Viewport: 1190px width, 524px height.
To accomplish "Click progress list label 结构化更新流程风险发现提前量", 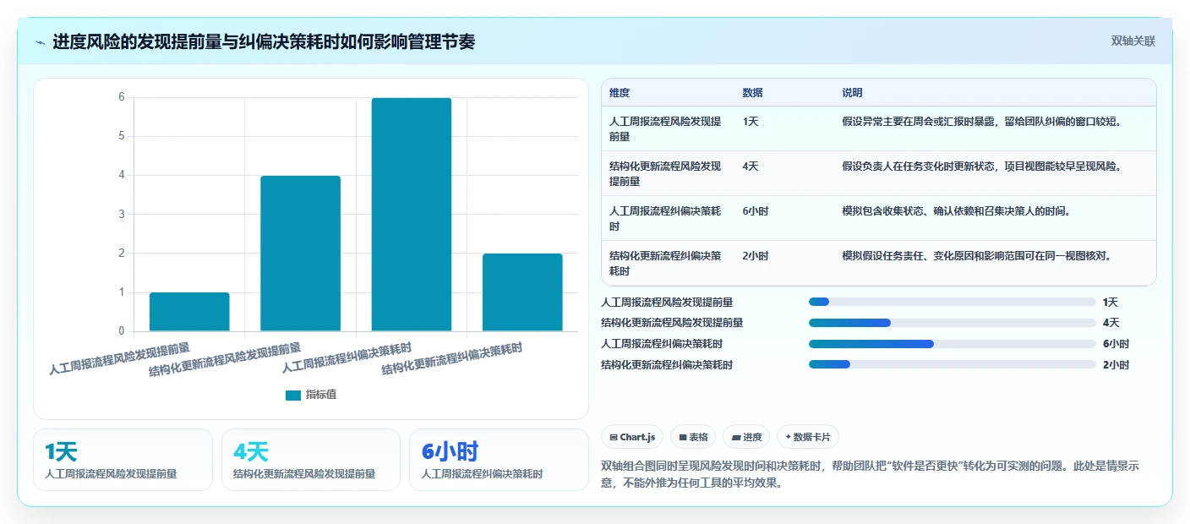I will pos(672,323).
